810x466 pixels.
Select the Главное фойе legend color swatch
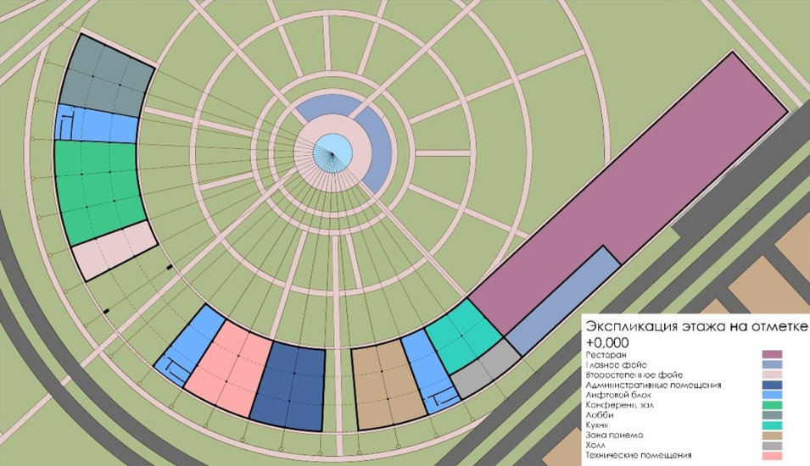(773, 364)
